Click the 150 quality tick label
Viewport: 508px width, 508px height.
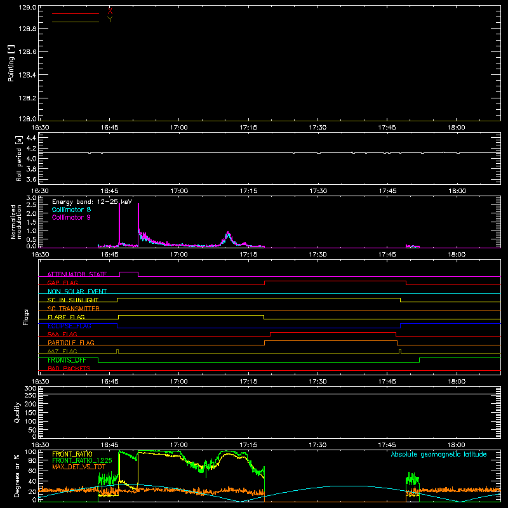point(30,413)
